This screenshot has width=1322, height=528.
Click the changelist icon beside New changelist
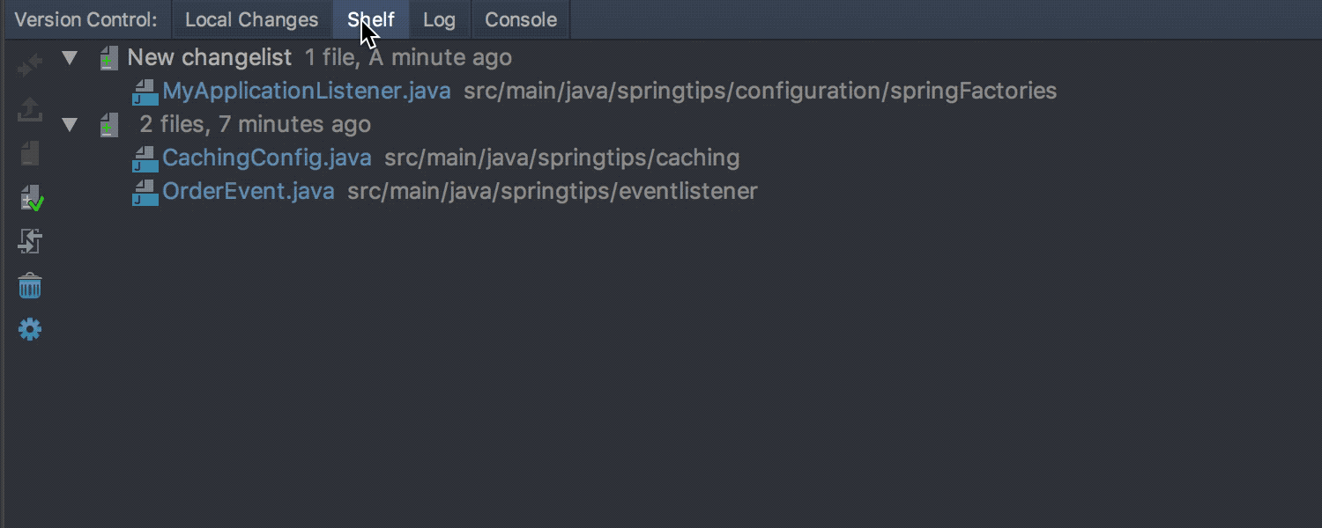pos(108,57)
